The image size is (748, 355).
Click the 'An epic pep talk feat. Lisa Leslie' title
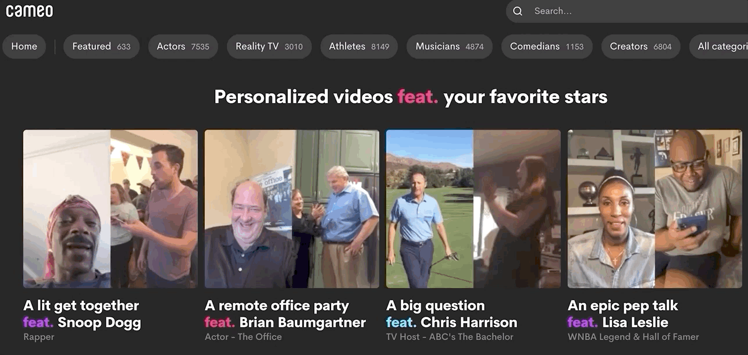623,314
